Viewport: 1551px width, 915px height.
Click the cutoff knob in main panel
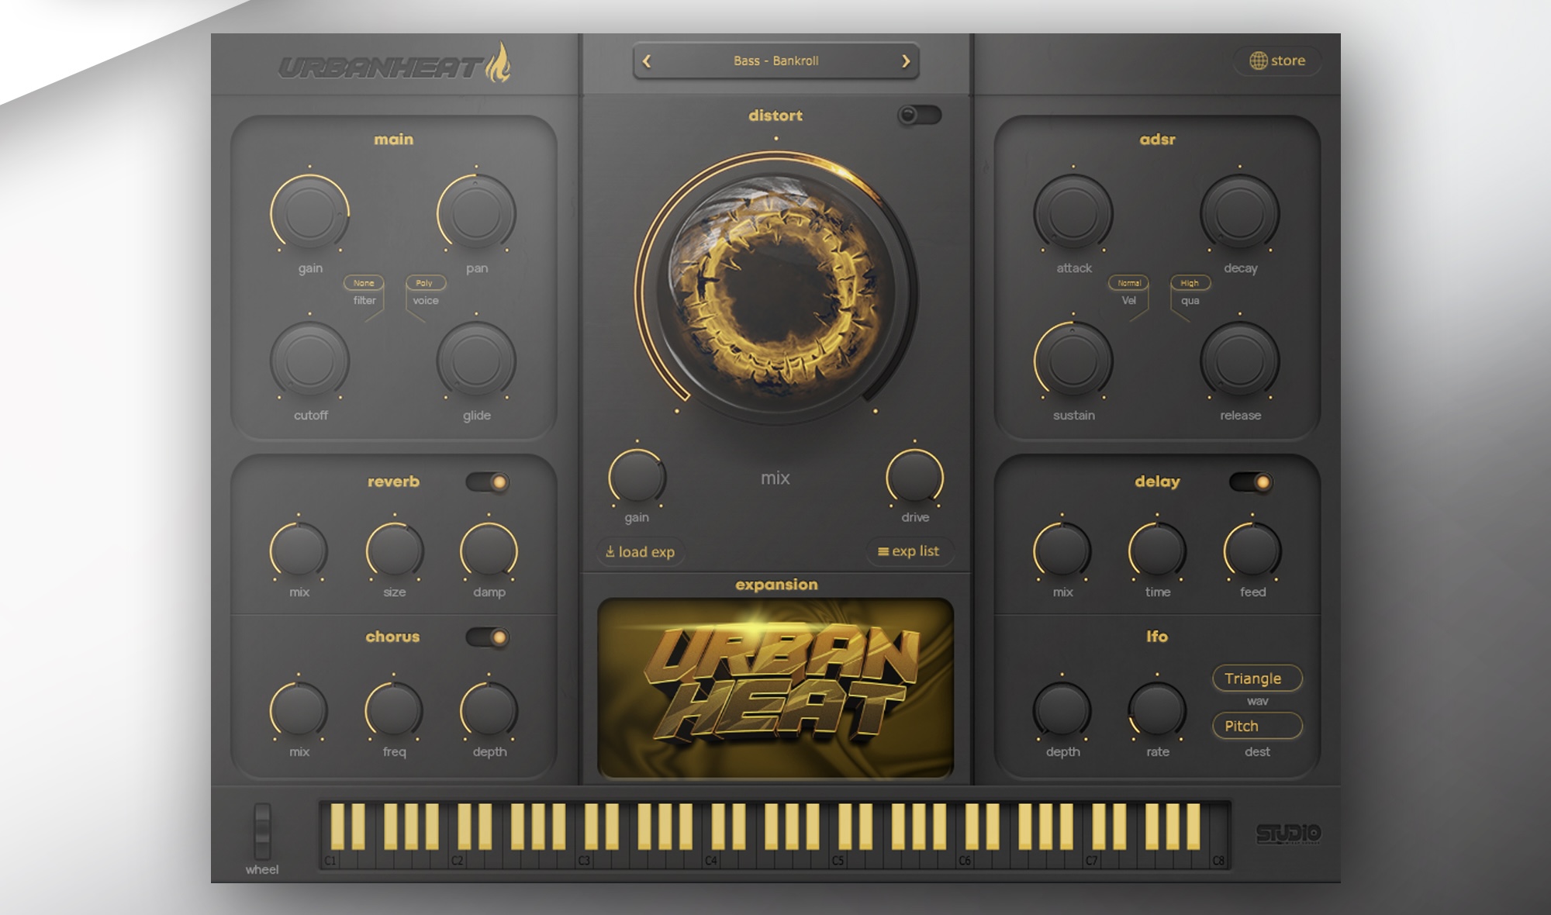click(309, 361)
